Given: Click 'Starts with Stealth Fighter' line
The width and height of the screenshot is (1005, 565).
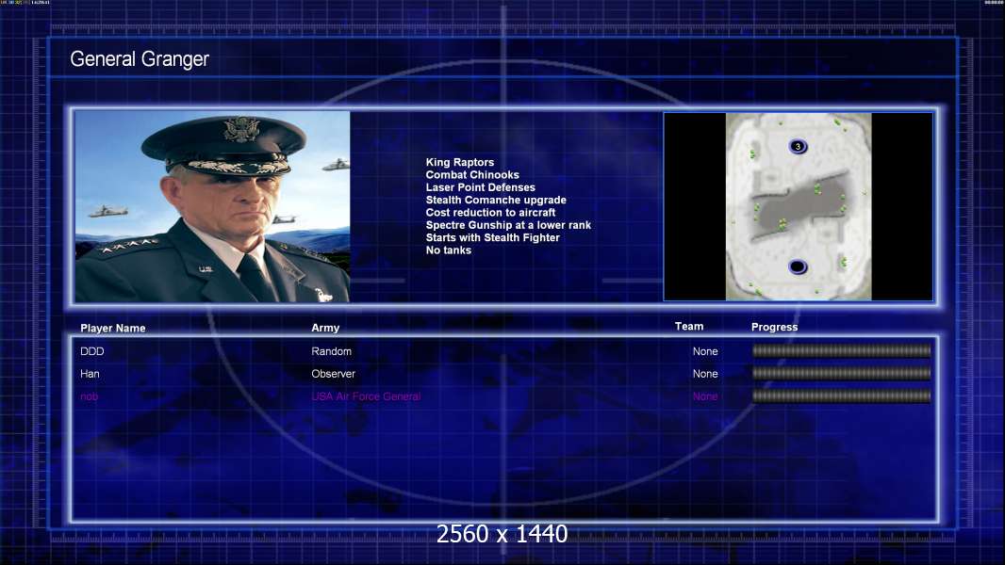Looking at the screenshot, I should coord(492,237).
